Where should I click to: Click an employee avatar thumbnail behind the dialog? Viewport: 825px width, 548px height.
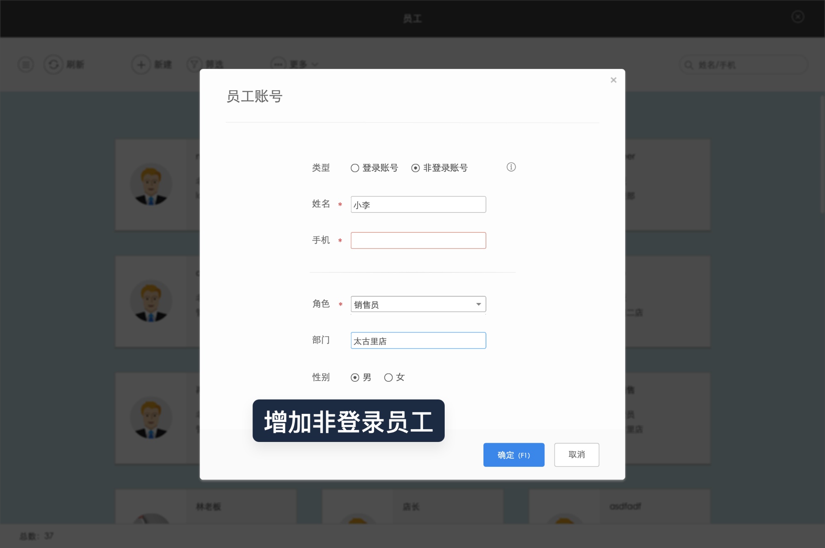click(x=151, y=184)
